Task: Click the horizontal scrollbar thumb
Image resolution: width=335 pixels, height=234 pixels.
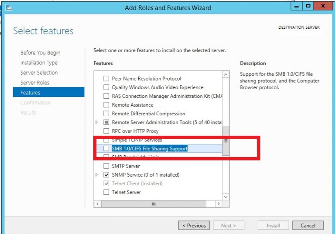Action: [x=154, y=204]
